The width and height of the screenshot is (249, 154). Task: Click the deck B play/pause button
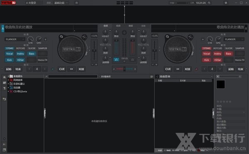pos(178,69)
